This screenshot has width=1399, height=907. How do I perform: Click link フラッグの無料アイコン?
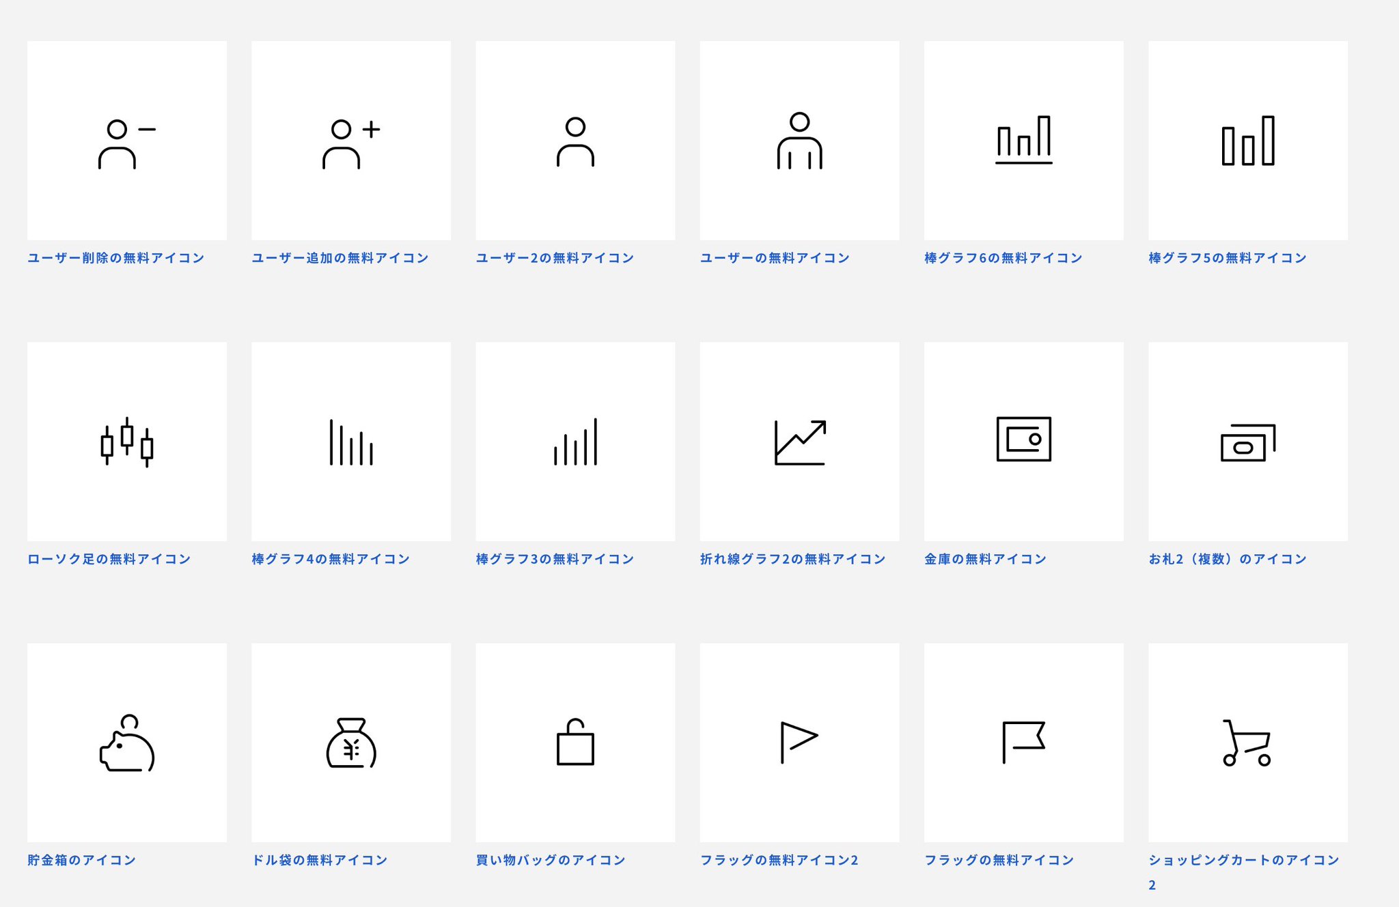999,860
